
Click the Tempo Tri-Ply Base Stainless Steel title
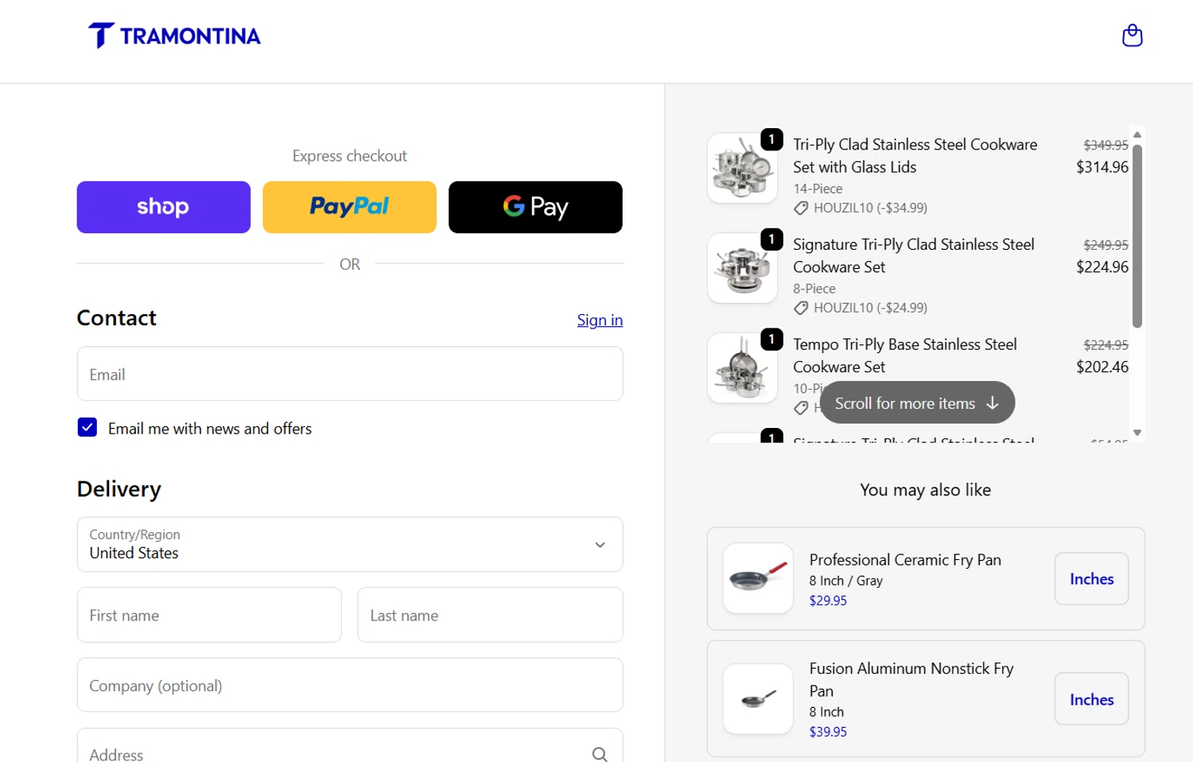905,356
